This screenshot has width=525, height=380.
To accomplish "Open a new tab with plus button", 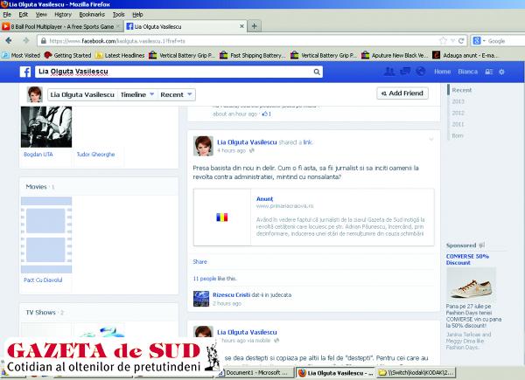I will 254,26.
